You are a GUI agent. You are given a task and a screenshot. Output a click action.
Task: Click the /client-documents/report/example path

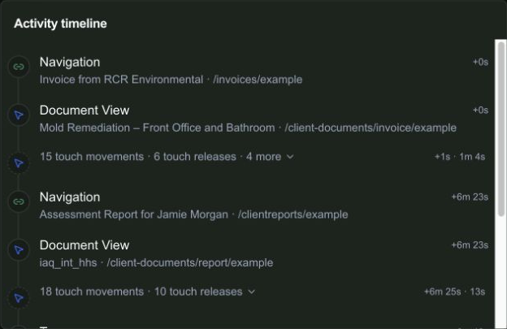(x=190, y=262)
